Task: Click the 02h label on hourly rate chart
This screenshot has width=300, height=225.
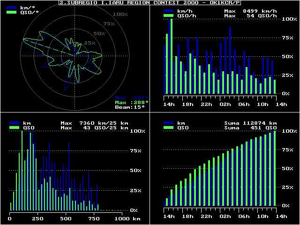Action: coord(225,105)
